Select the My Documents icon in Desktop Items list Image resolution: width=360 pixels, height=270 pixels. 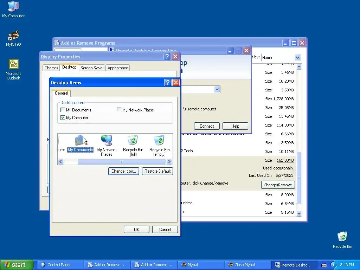coord(80,144)
